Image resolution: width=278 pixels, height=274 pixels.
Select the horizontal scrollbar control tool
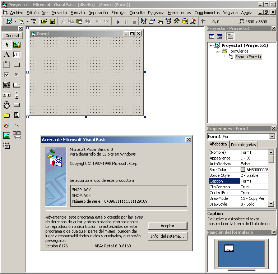[7, 95]
